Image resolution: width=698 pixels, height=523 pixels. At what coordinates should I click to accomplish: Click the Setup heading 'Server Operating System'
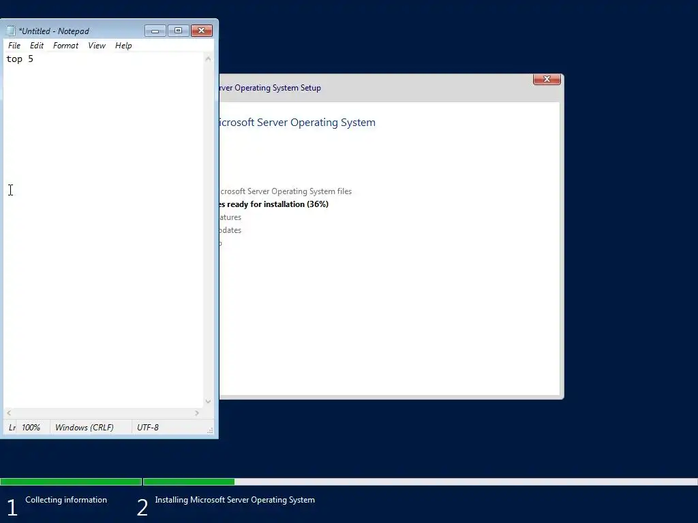pyautogui.click(x=316, y=123)
